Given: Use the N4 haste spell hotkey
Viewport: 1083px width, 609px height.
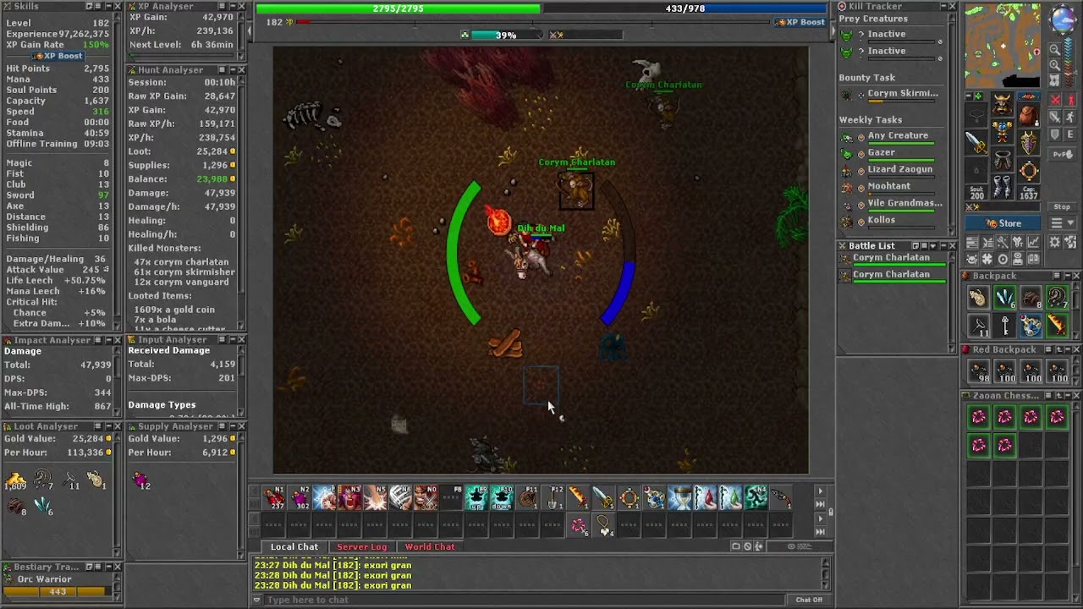Looking at the screenshot, I should 756,497.
